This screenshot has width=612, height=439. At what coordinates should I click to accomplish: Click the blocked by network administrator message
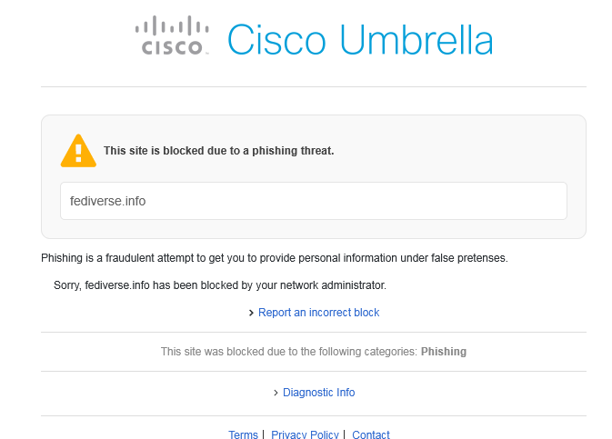(x=220, y=285)
